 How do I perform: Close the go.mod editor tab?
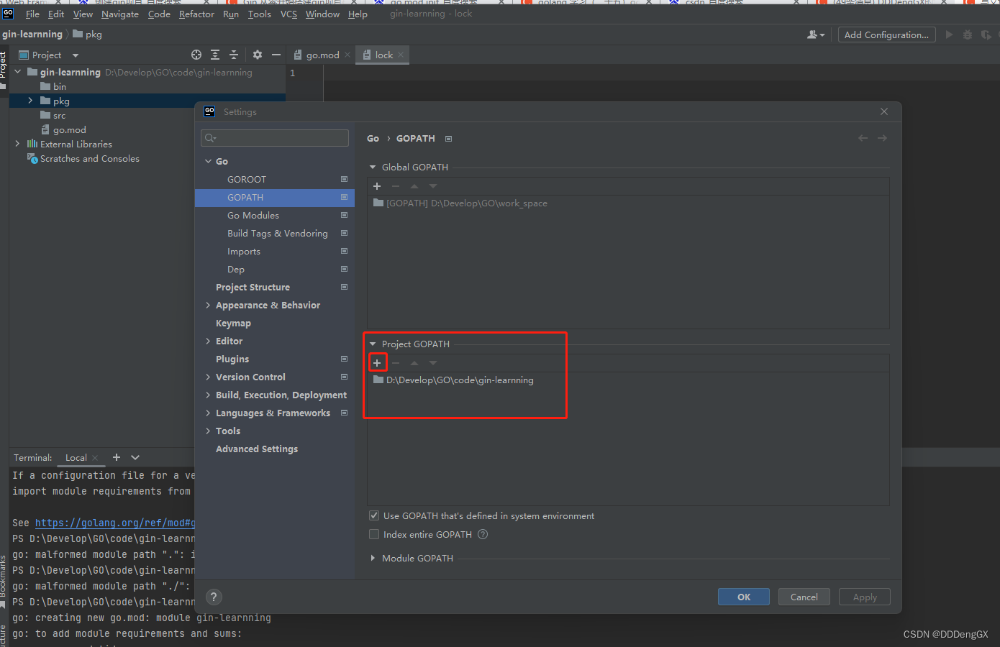click(347, 55)
